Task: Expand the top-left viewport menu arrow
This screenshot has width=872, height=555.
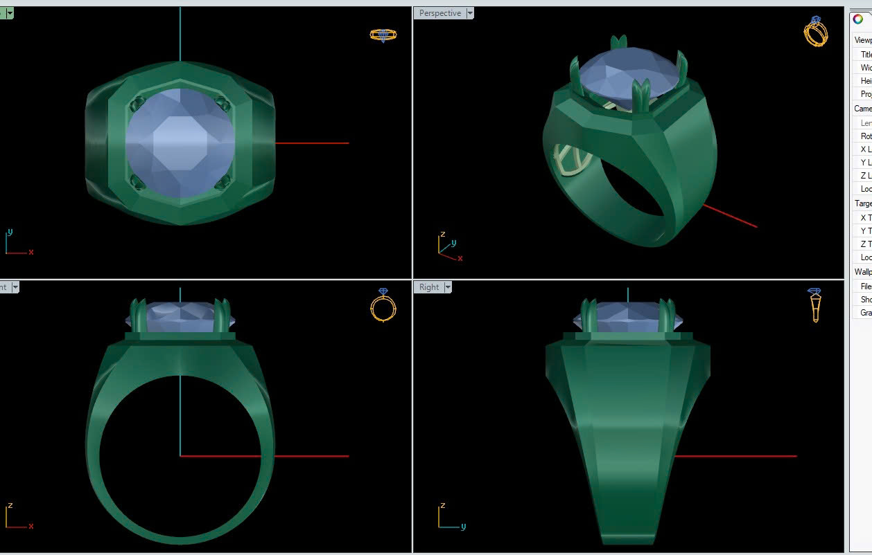Action: tap(10, 13)
